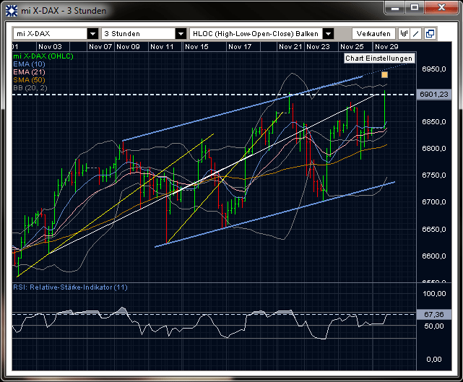This screenshot has width=463, height=382.
Task: Click the HLOC Balken chart type field
Action: pos(256,34)
